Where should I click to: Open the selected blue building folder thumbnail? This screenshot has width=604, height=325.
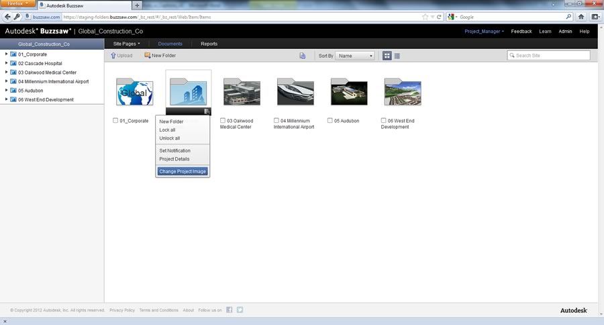[189, 92]
